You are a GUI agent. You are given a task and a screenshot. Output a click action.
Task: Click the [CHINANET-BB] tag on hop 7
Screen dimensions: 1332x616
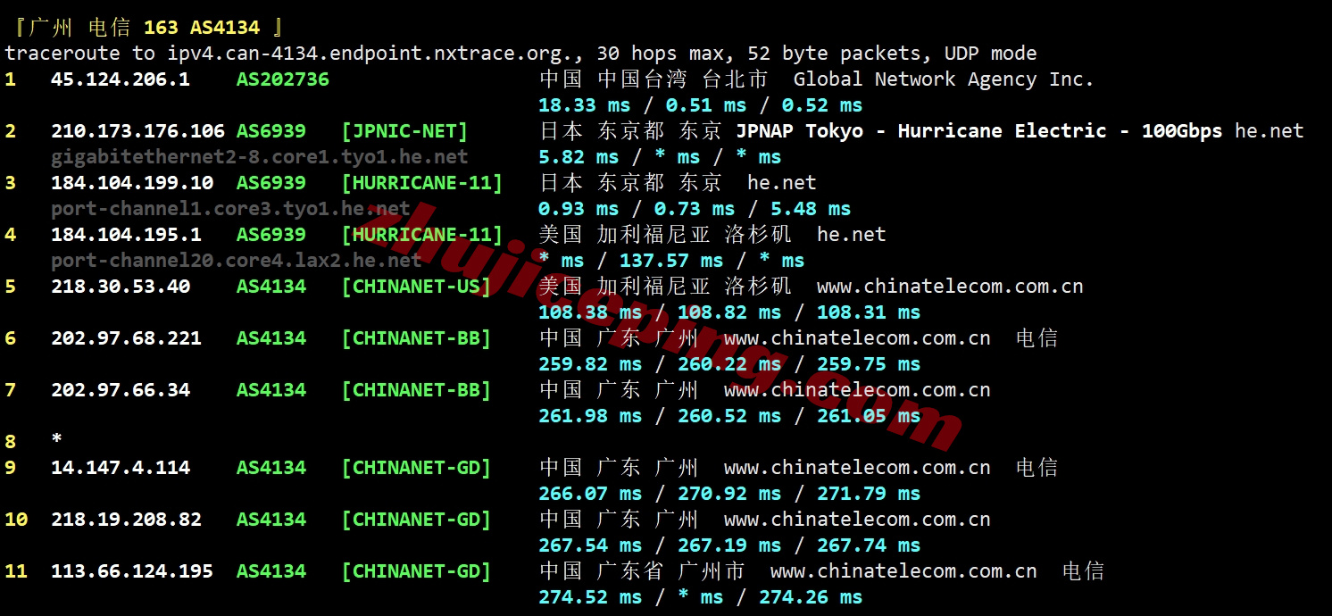tap(416, 389)
